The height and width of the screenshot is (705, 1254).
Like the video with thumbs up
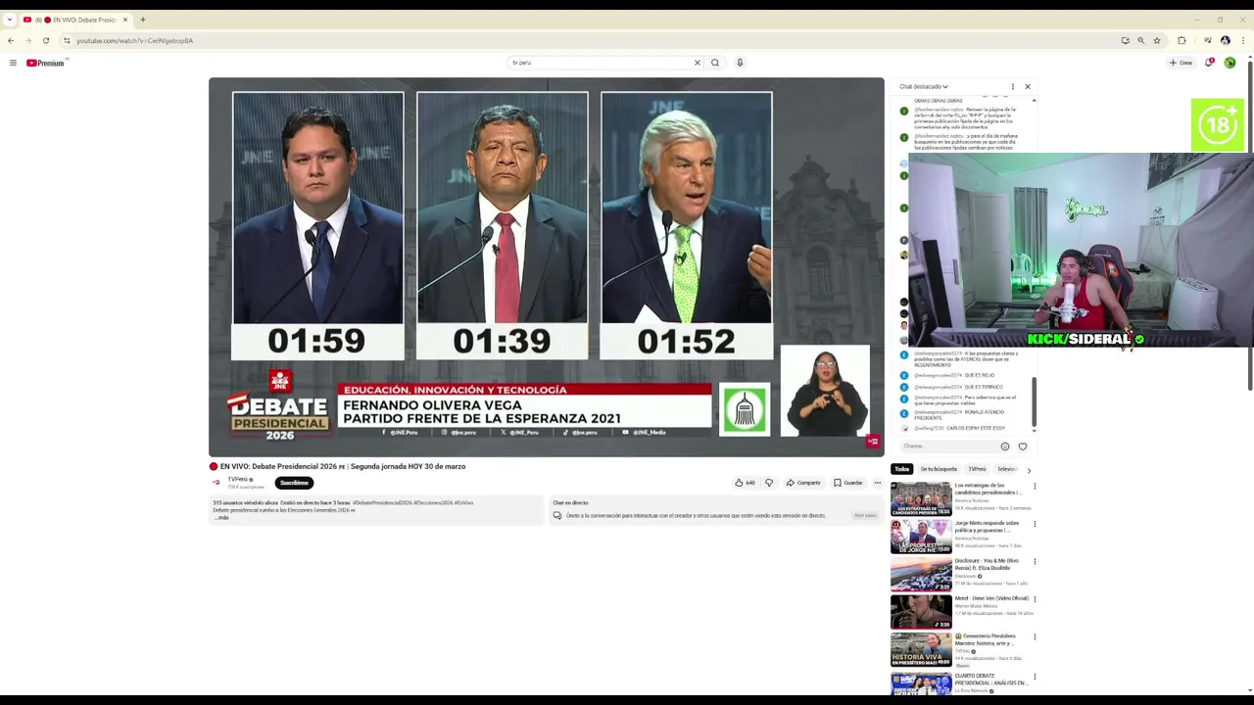[x=745, y=483]
